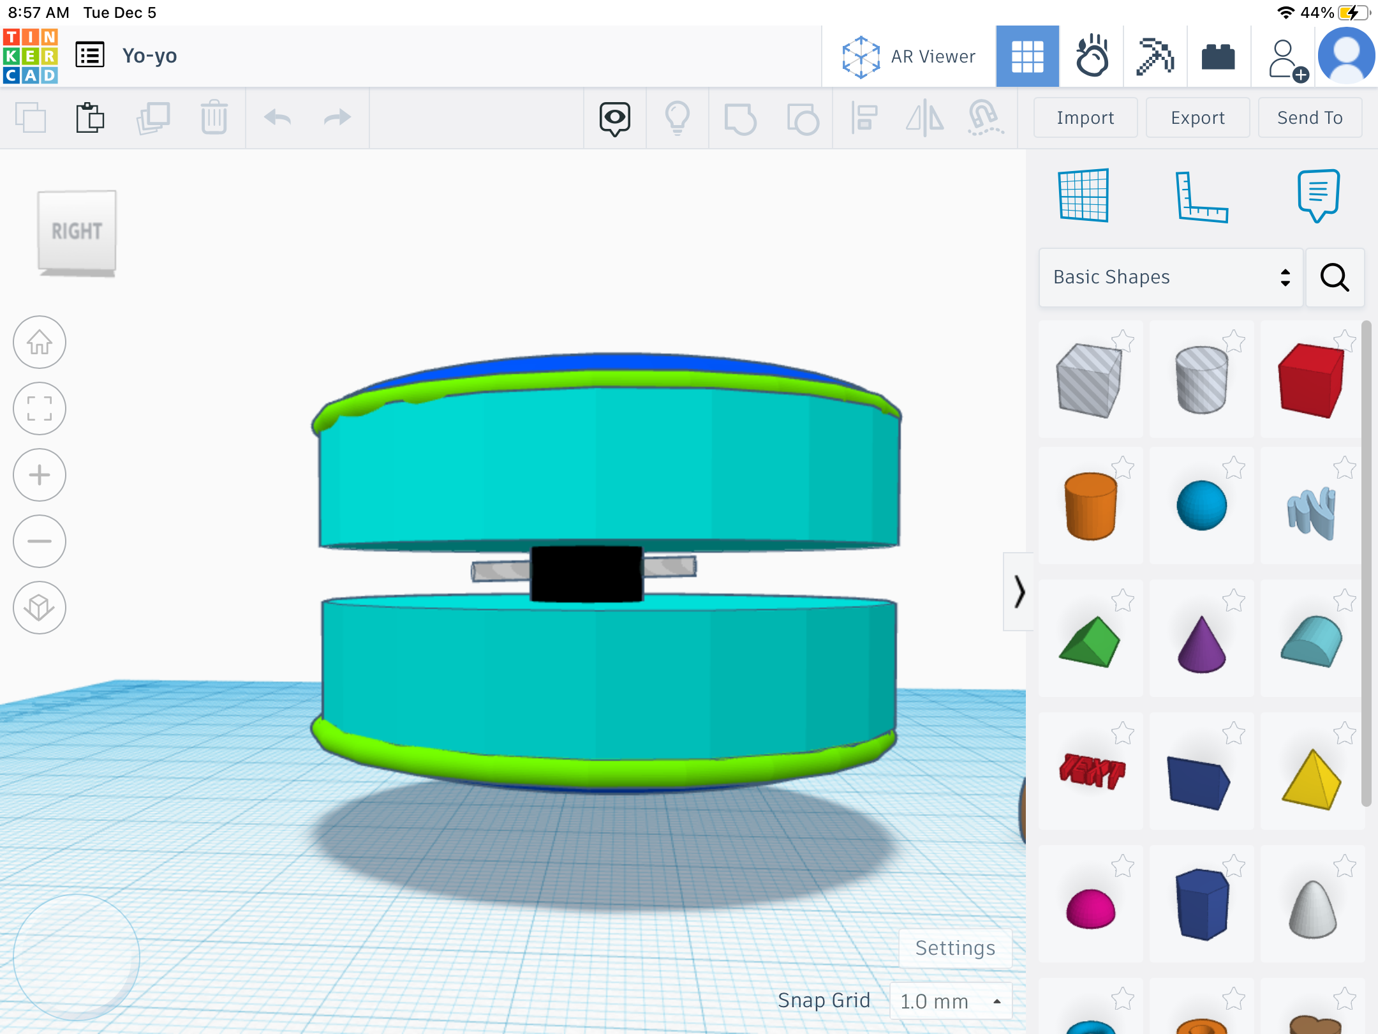Toggle the Notes visibility eye icon

click(x=615, y=119)
